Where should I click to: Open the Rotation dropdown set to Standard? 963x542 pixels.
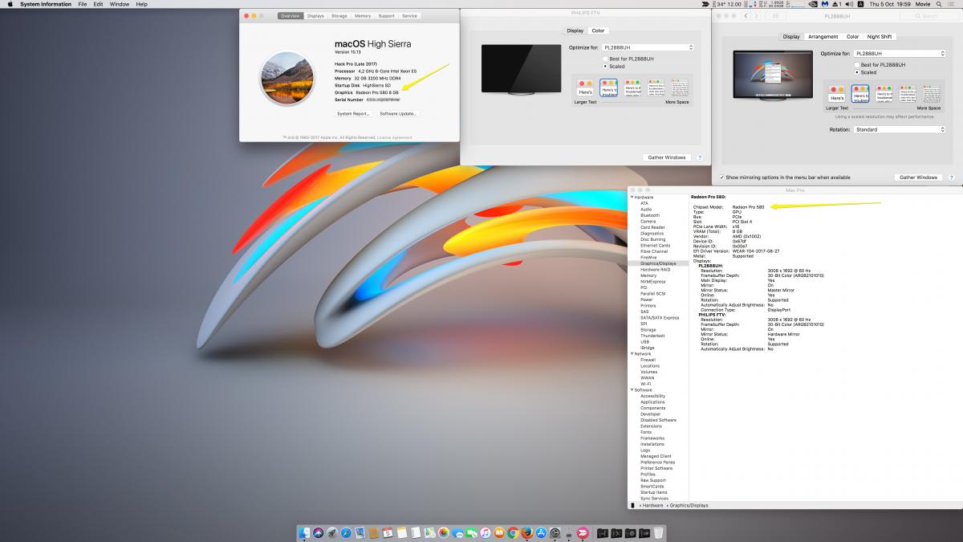click(x=900, y=129)
